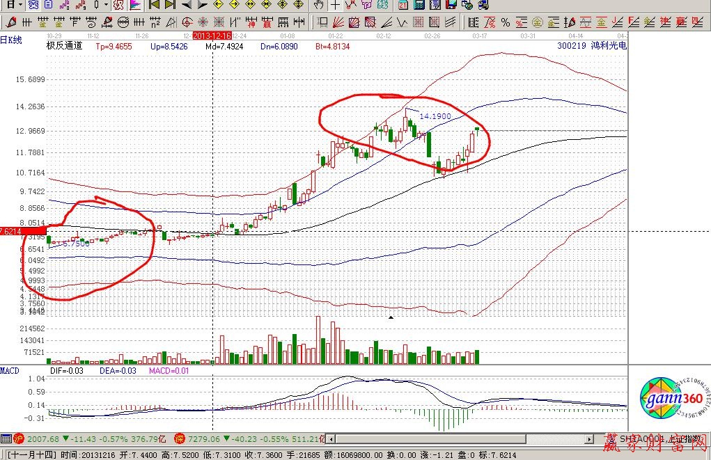Click the 极反通道 indicator label
This screenshot has width=711, height=460.
pyautogui.click(x=64, y=46)
